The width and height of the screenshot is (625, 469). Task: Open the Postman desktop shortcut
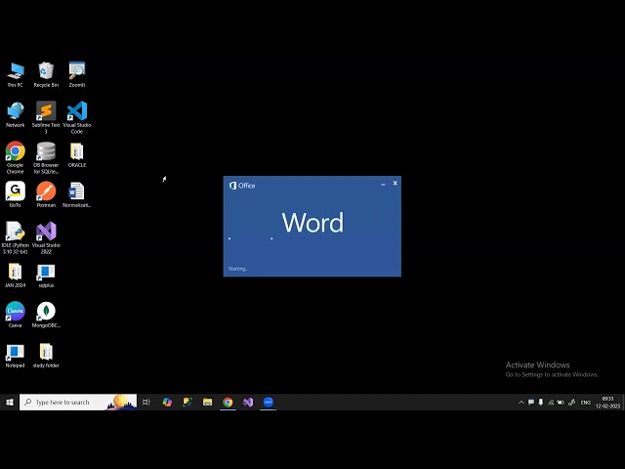point(46,194)
